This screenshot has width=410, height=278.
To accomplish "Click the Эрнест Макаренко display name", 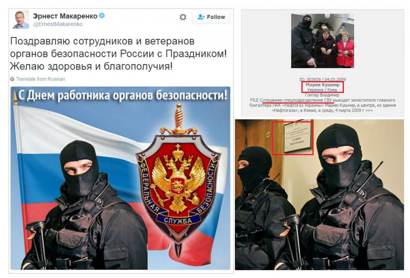I will (x=65, y=16).
